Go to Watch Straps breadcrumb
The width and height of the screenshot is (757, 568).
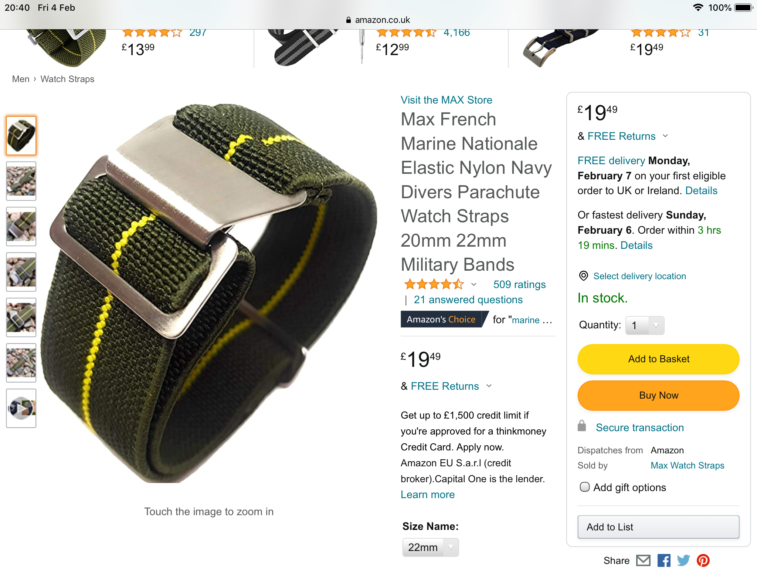[67, 79]
